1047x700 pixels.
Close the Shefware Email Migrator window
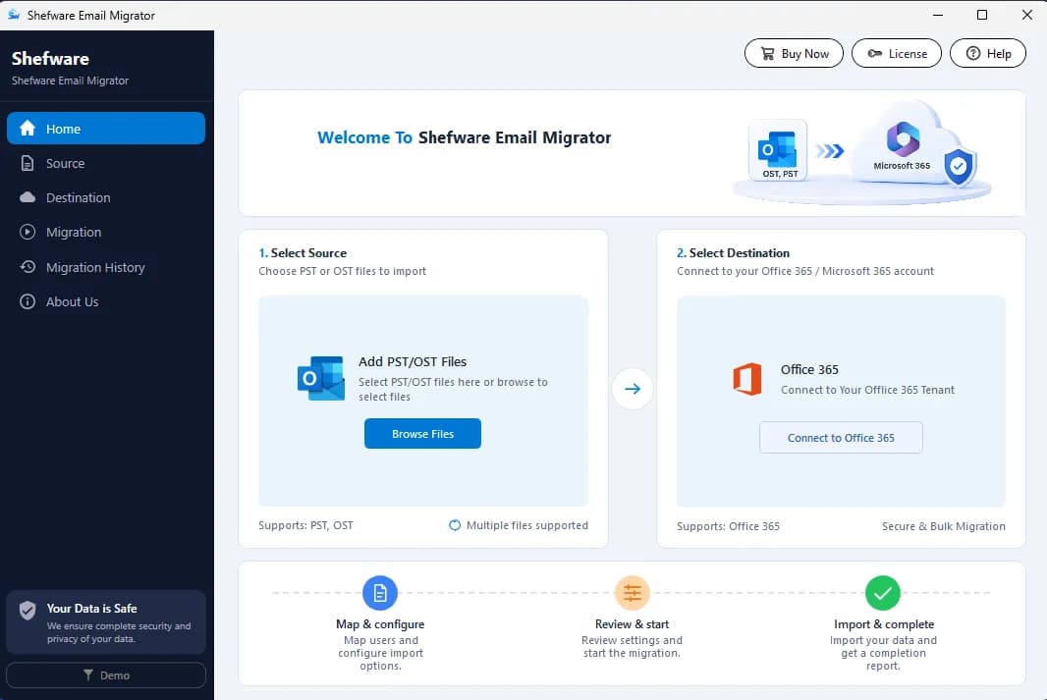(x=1027, y=15)
